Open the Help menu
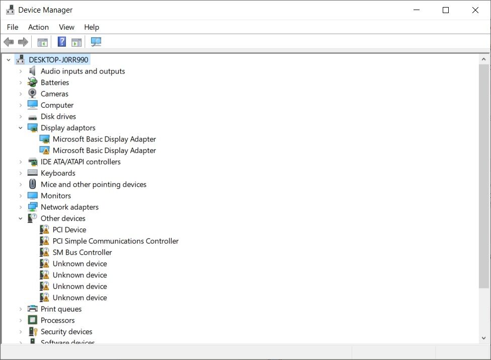The height and width of the screenshot is (360, 491). pyautogui.click(x=92, y=27)
